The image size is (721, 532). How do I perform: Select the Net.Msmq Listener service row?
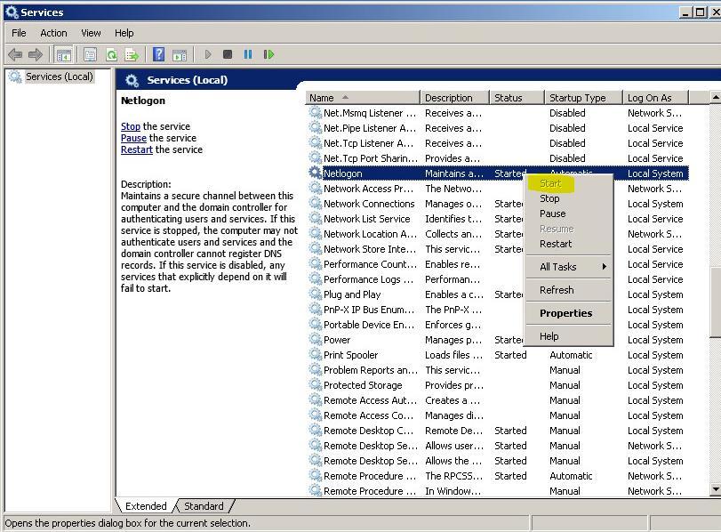499,113
